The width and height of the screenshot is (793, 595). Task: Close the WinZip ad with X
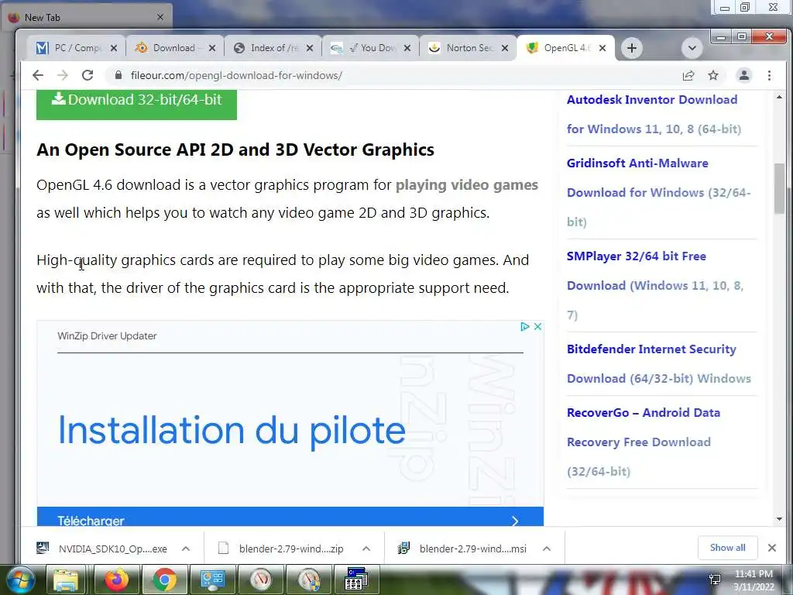537,327
